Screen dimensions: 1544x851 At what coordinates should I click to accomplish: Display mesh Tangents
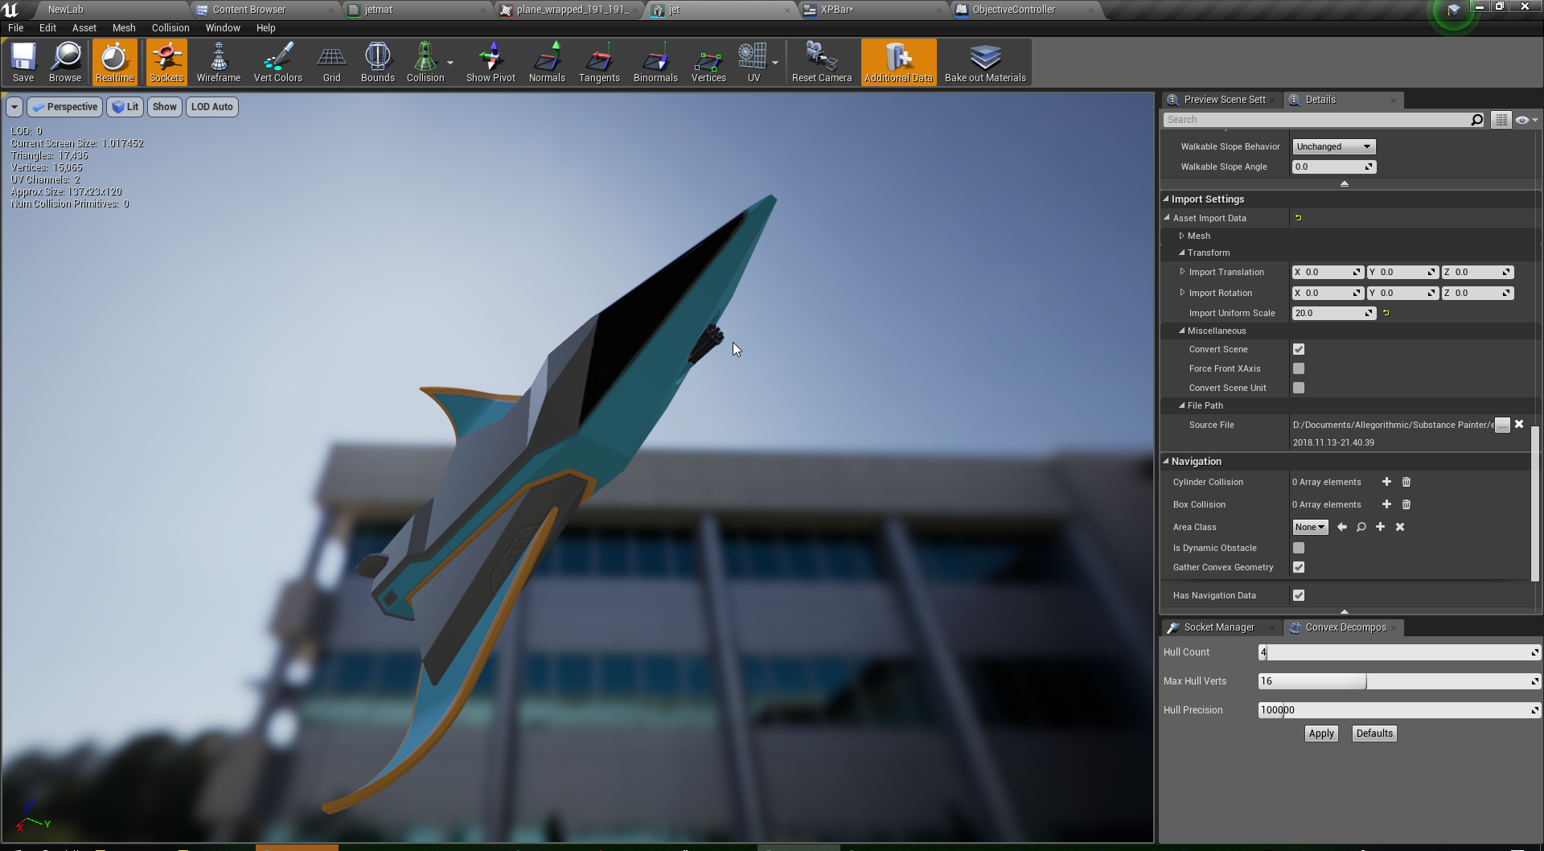pos(599,63)
